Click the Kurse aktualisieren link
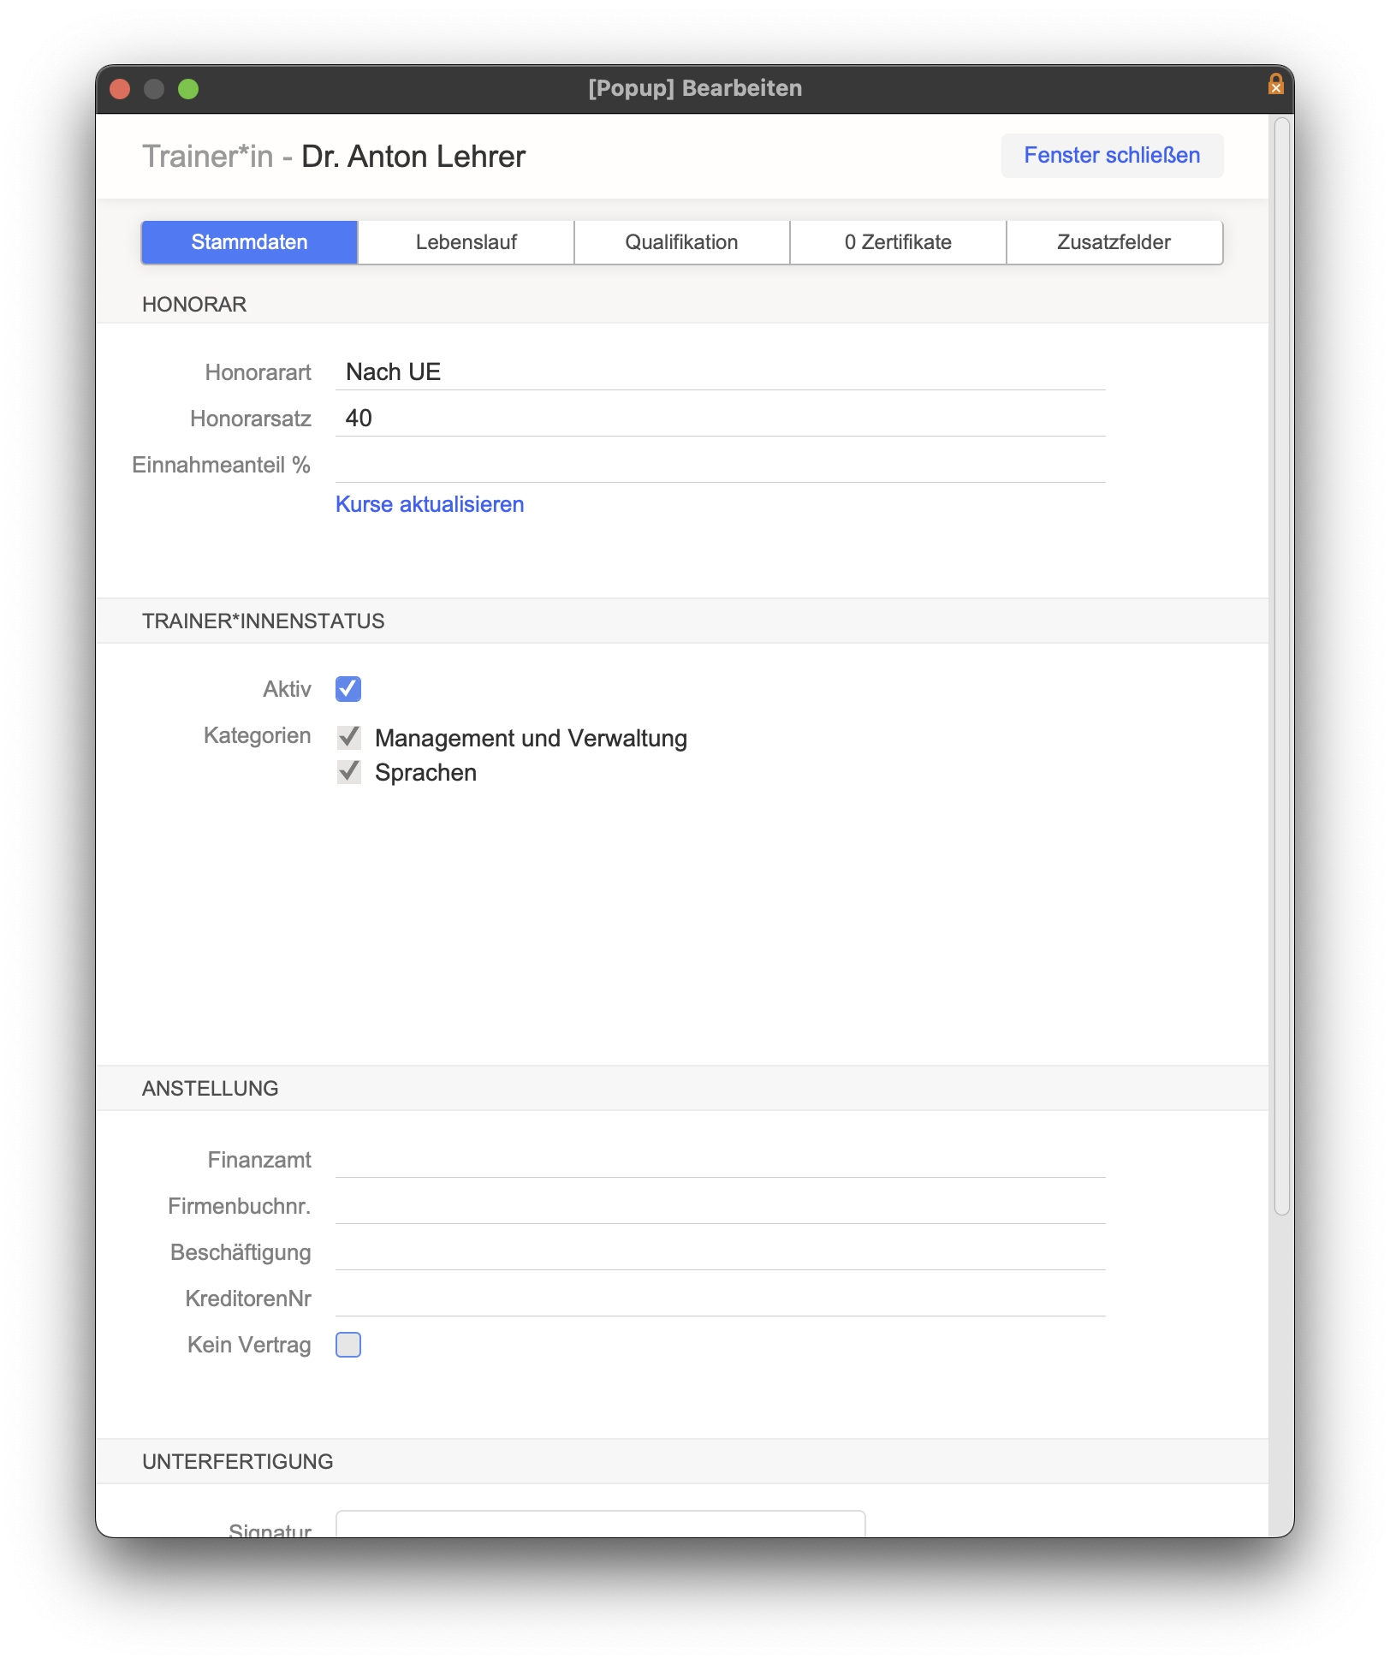1390x1664 pixels. pyautogui.click(x=430, y=504)
